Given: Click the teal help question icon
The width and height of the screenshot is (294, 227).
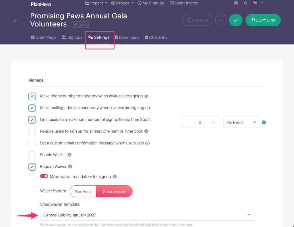Looking at the screenshot, I should (x=264, y=122).
